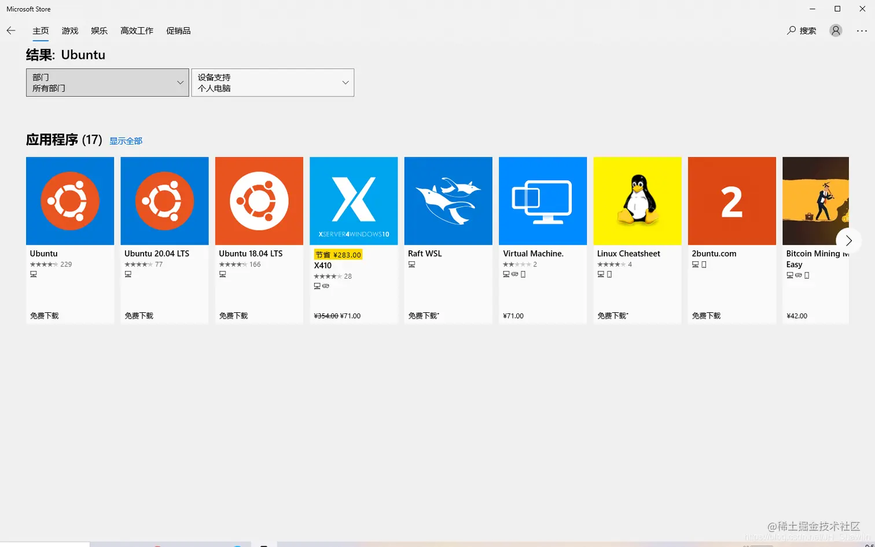This screenshot has height=547, width=875.
Task: Click the 节省 ¥283.00 sale badge
Action: pos(338,254)
